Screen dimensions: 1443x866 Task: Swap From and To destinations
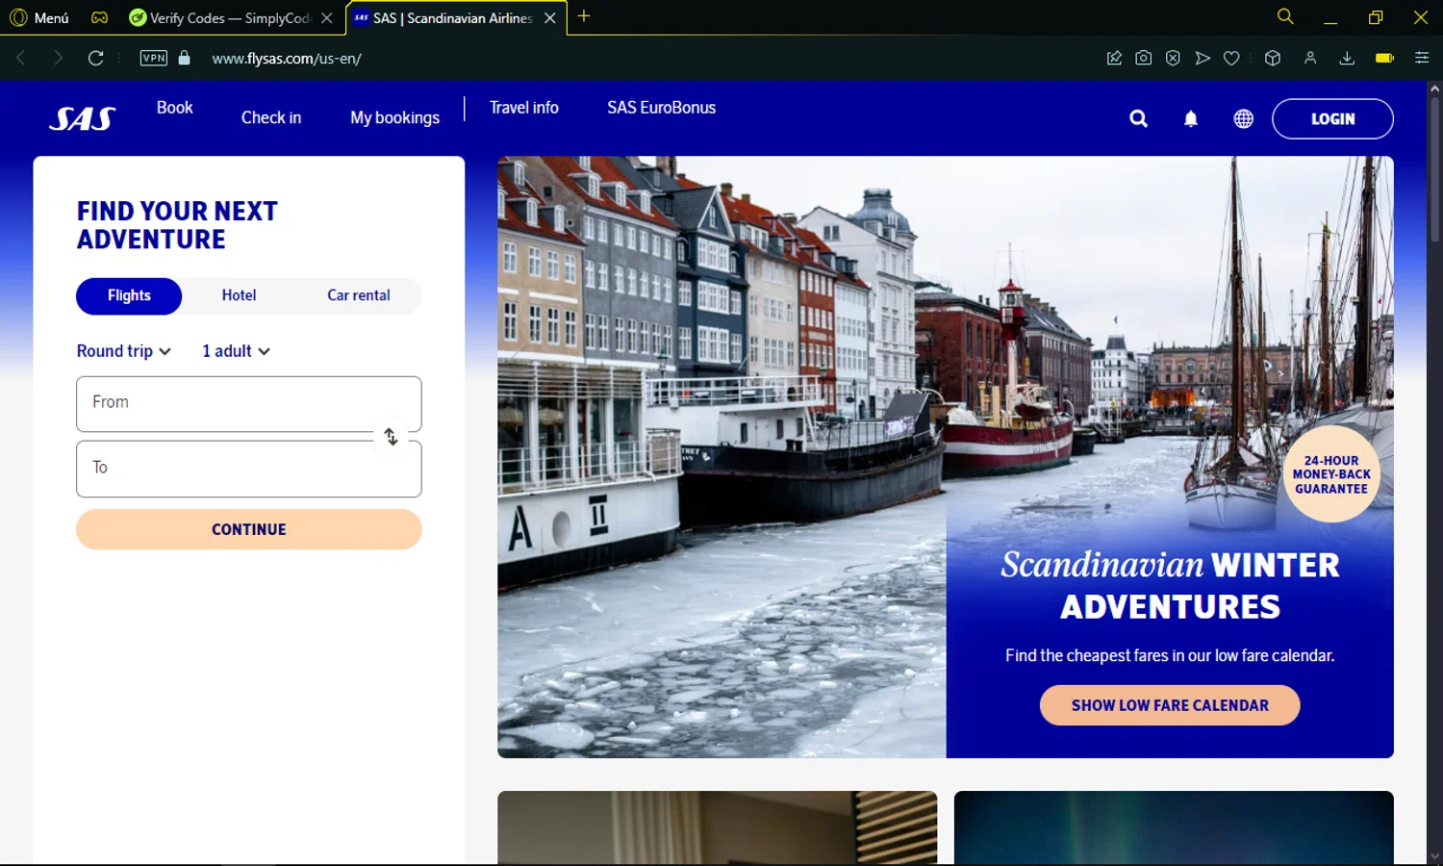point(391,437)
